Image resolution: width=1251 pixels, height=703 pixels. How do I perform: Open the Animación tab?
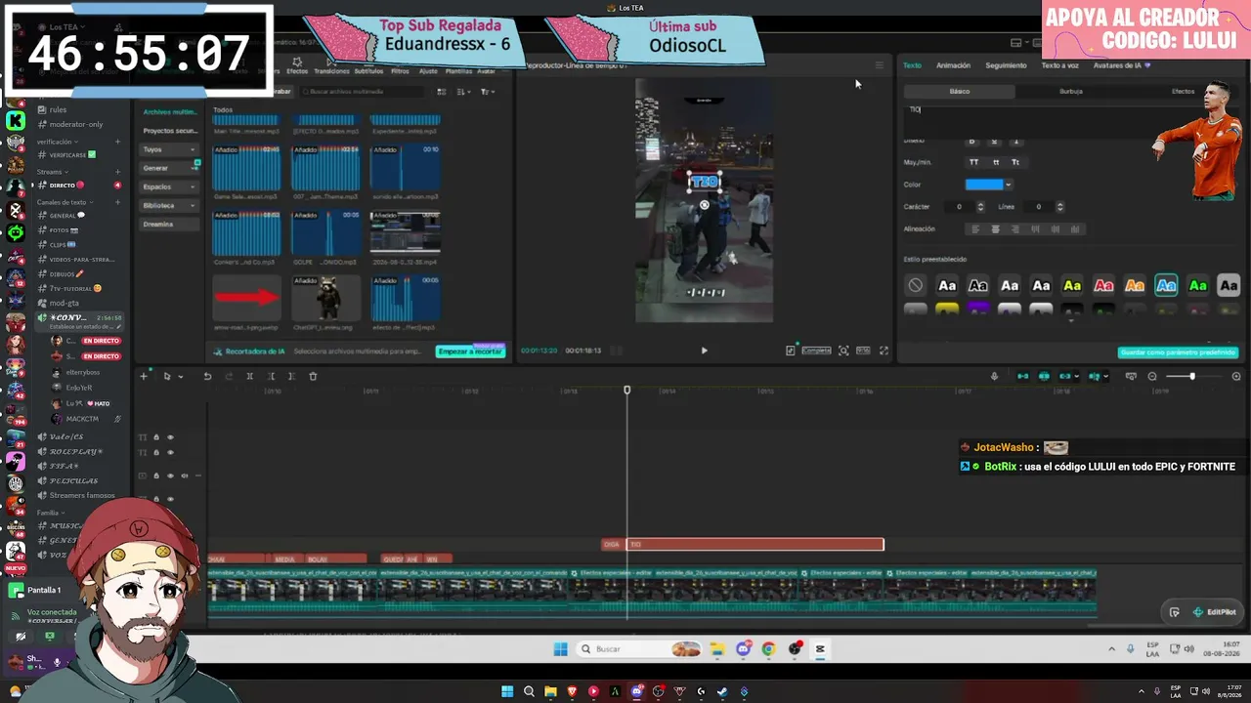tap(953, 65)
